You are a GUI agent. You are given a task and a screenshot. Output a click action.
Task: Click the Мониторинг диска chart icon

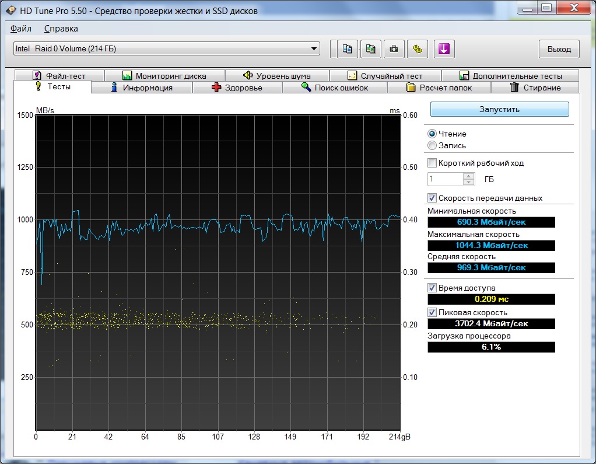point(127,75)
